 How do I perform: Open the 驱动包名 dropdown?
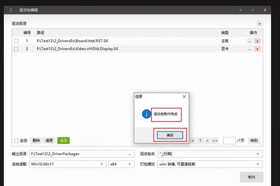tap(258, 154)
